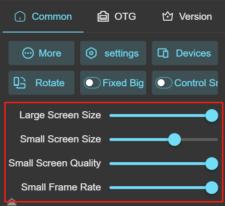
Task: Click the Large Screen Size slider track
Action: [x=164, y=115]
